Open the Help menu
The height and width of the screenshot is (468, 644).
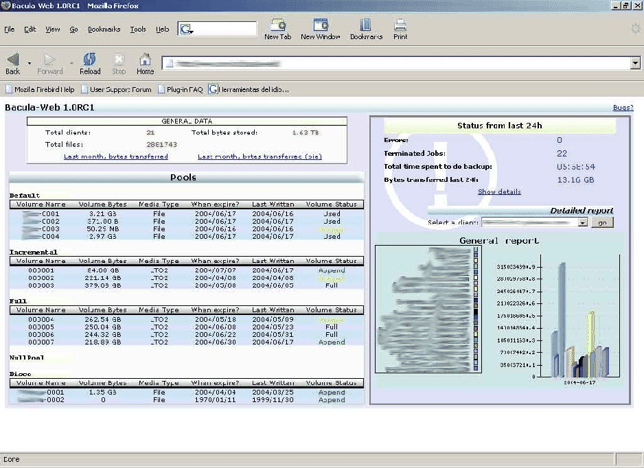162,29
